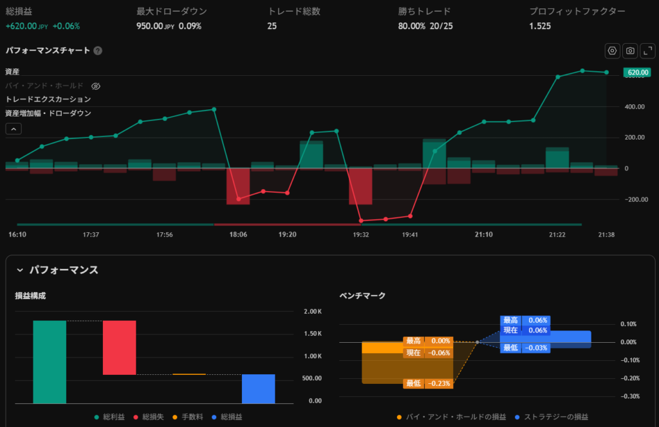Viewport: 659px width, 427px height.
Task: Toggle the トレードエクスカーション series
Action: point(48,99)
